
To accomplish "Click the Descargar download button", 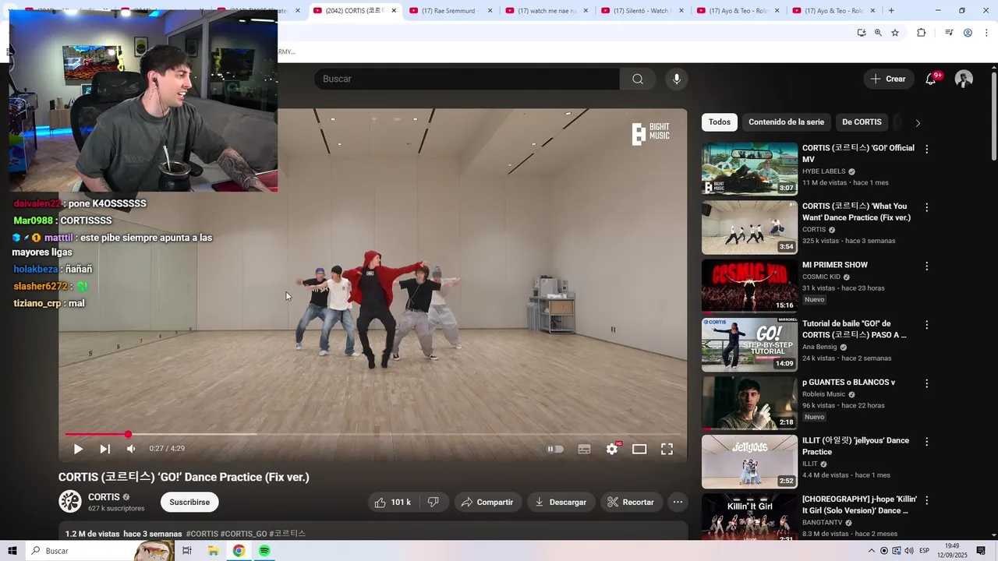I will 561,503.
